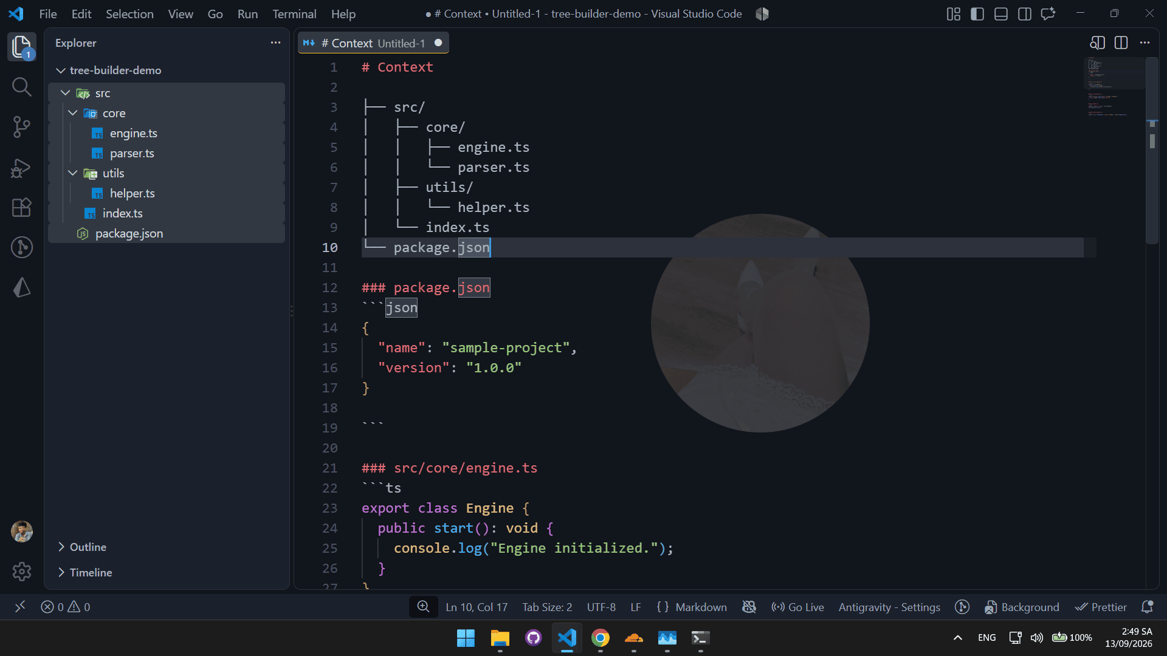
Task: Click the zoom magnifier in status bar
Action: [423, 607]
